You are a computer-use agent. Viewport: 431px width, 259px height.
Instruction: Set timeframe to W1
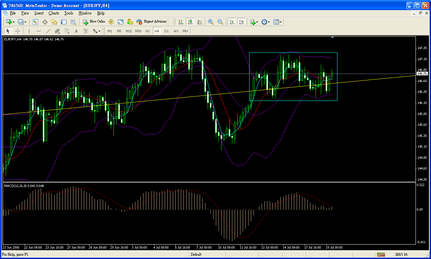click(x=176, y=31)
